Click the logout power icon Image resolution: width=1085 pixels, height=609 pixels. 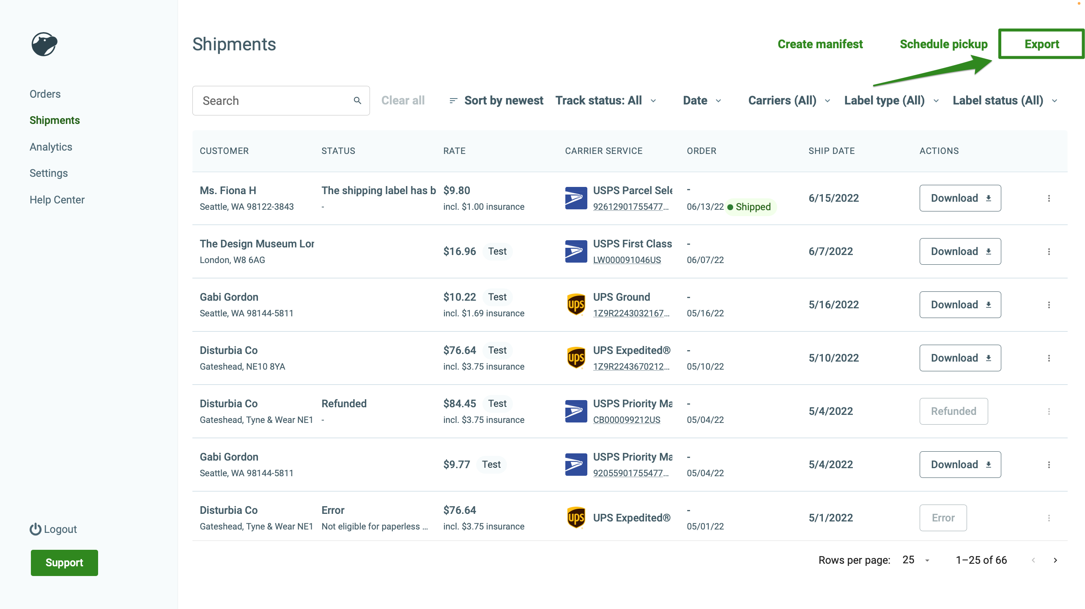[x=35, y=529]
